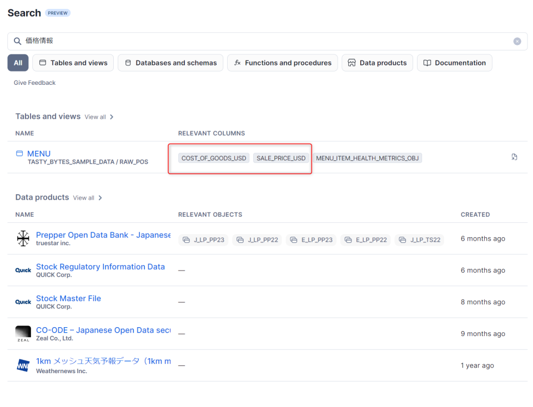533x407 pixels.
Task: Show only Data products results
Action: [x=377, y=63]
